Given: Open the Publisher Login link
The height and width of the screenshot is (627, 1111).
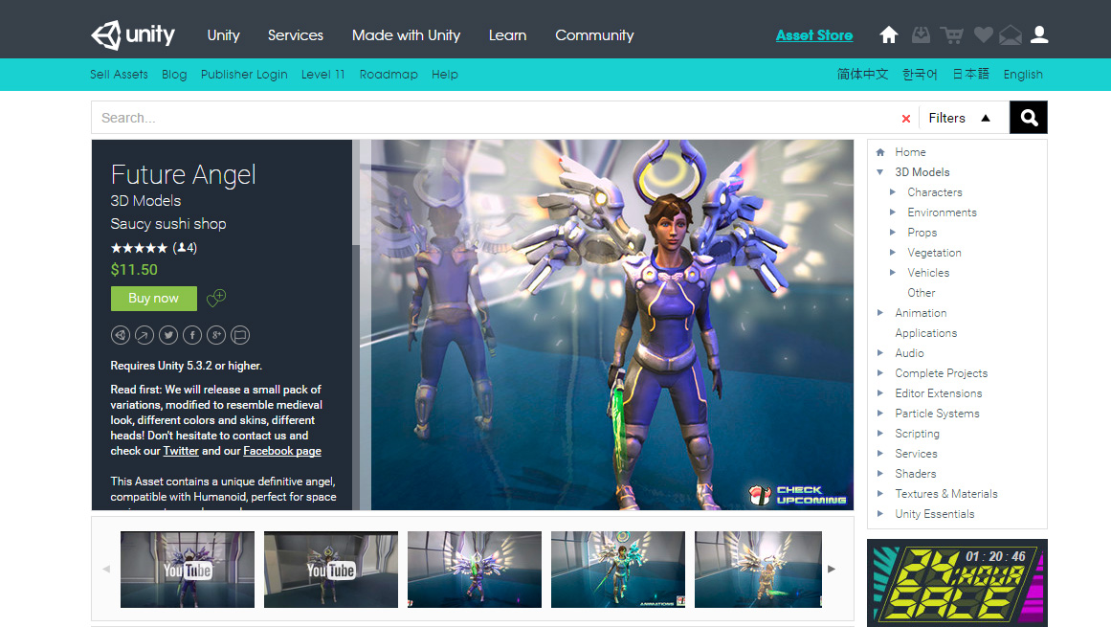Looking at the screenshot, I should 244,75.
